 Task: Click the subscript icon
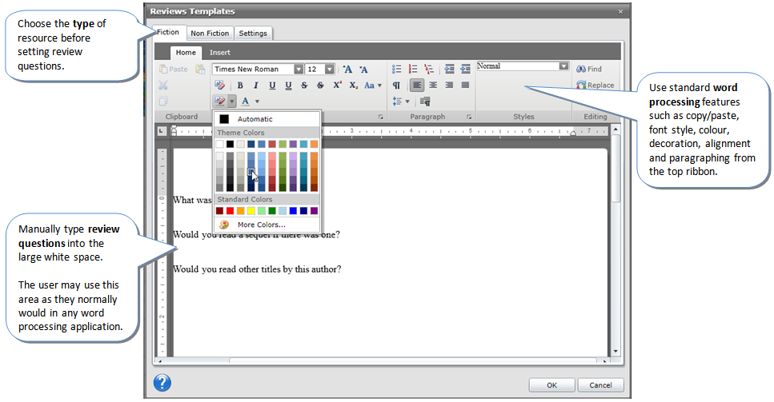(353, 86)
